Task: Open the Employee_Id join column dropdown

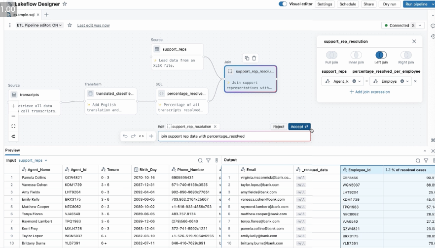Action: pyautogui.click(x=407, y=81)
